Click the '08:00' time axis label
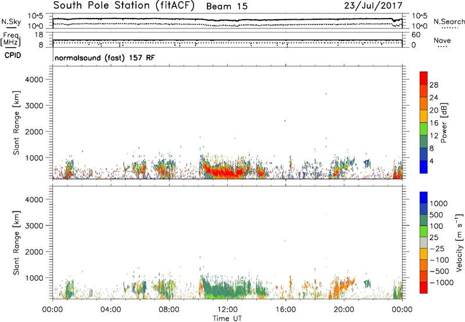This screenshot has width=465, height=322. 169,310
